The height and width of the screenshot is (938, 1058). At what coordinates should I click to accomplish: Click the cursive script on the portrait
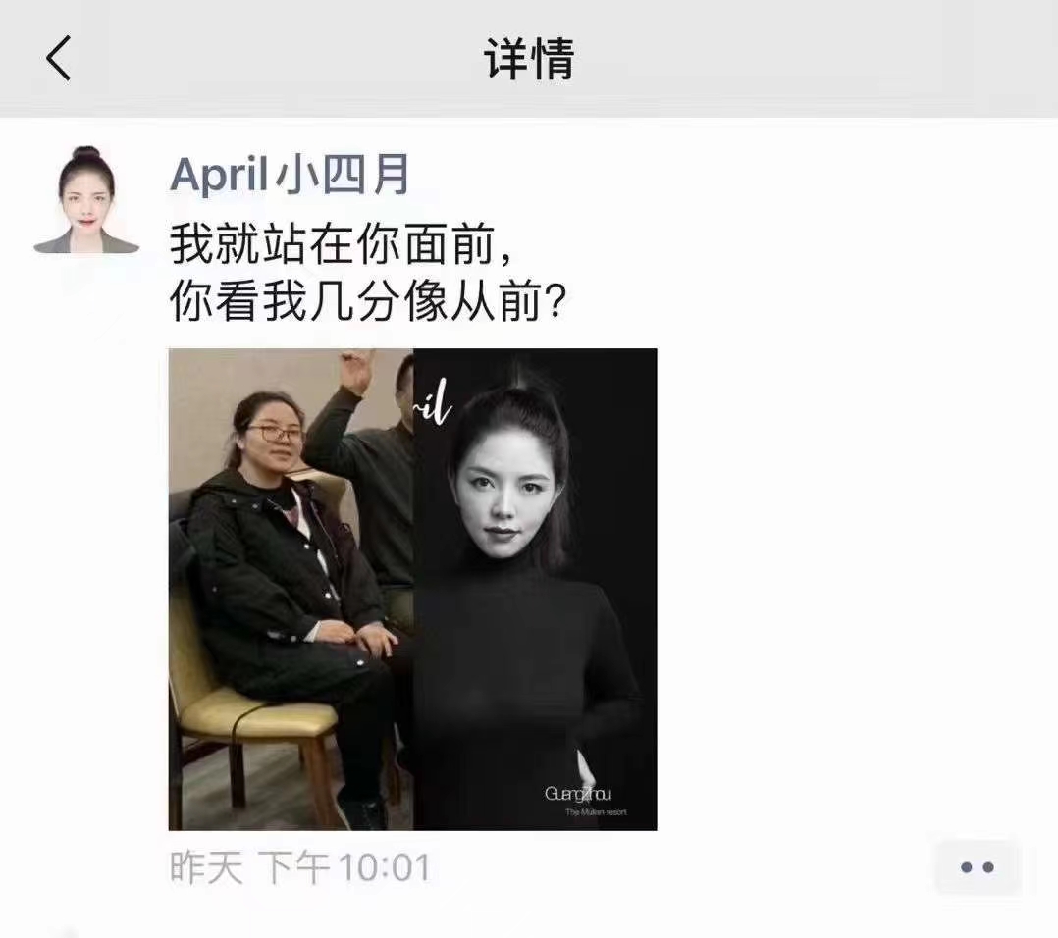coord(433,402)
